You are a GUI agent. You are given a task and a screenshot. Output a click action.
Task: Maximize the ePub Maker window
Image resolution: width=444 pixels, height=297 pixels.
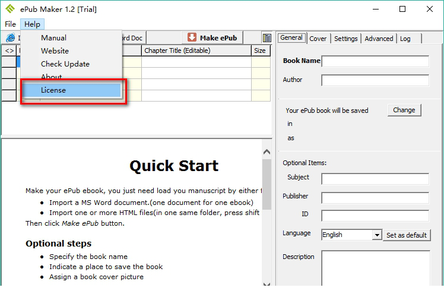pos(402,9)
